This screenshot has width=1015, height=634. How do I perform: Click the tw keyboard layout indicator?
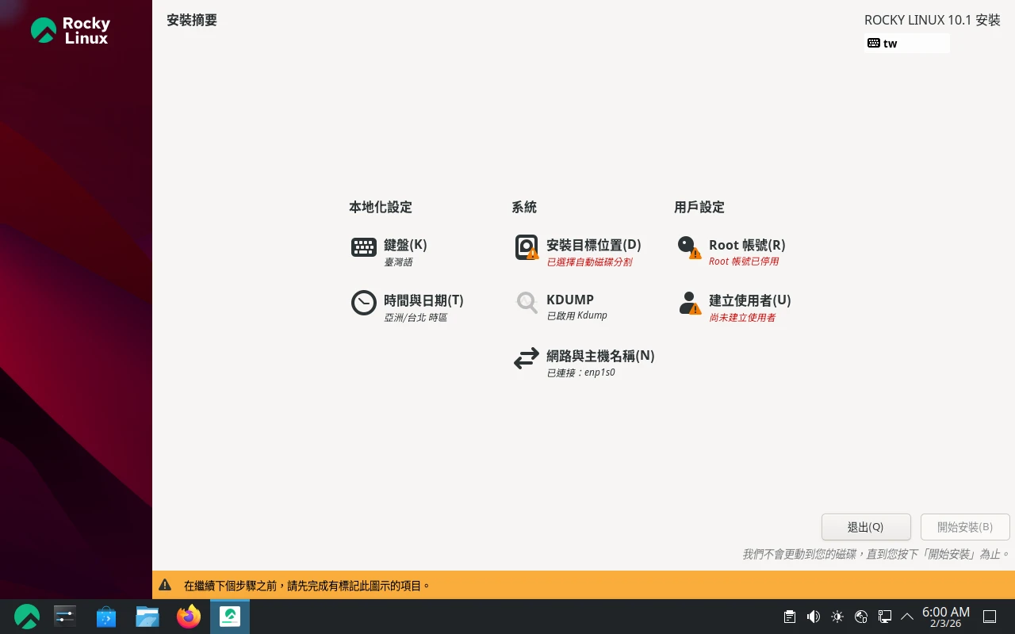pos(906,44)
